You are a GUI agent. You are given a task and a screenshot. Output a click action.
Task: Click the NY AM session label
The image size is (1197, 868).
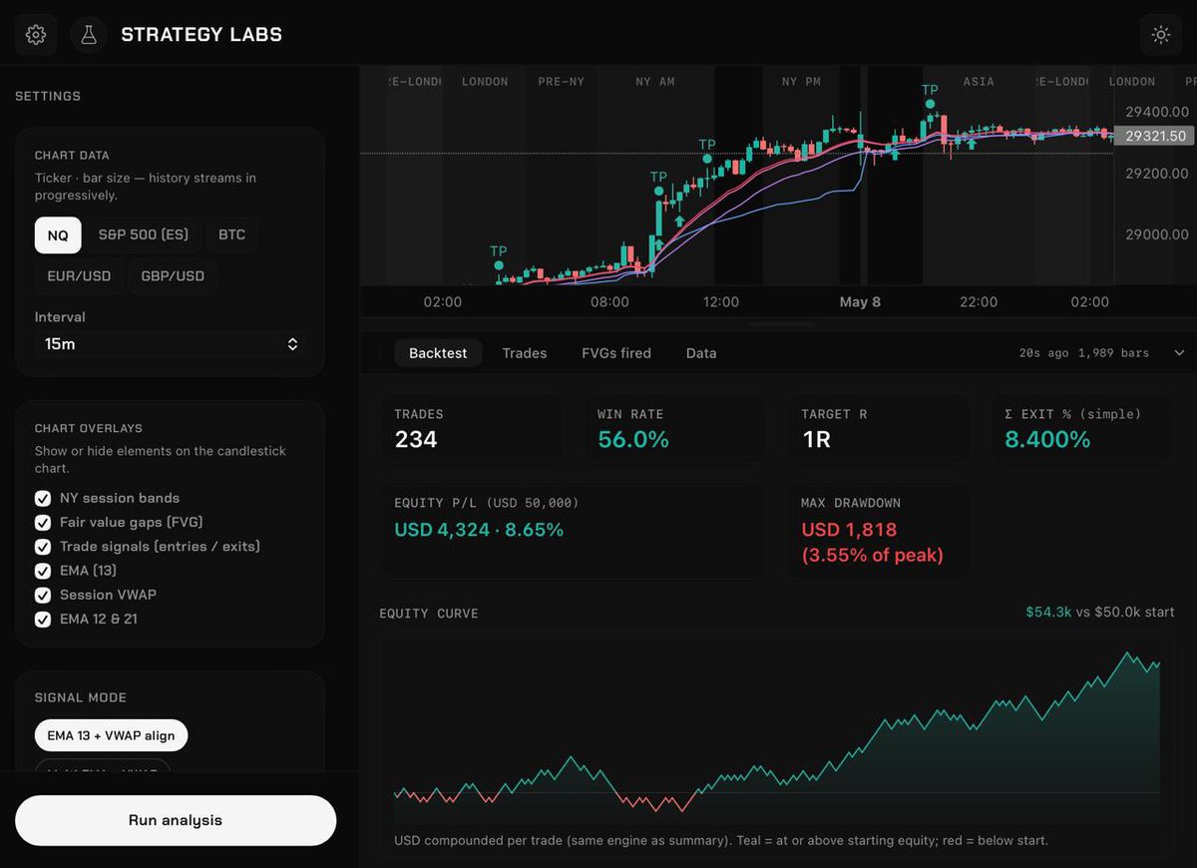pos(655,82)
